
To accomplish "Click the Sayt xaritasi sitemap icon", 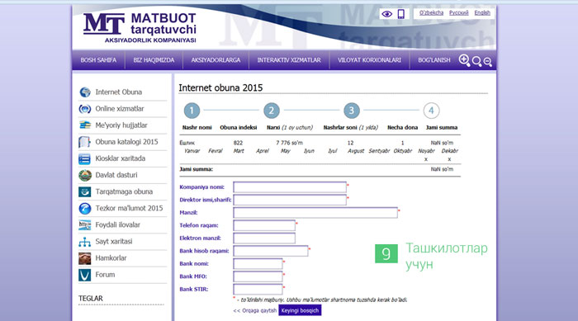I will (x=85, y=242).
